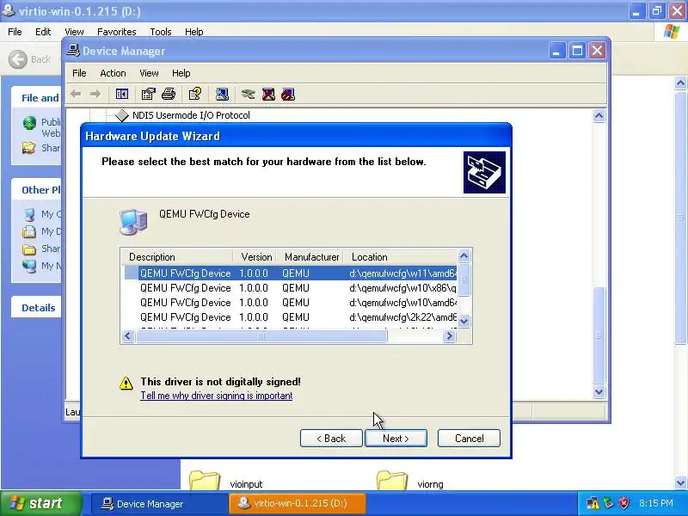The width and height of the screenshot is (688, 516).
Task: Click the network warning tray icon
Action: pyautogui.click(x=593, y=503)
